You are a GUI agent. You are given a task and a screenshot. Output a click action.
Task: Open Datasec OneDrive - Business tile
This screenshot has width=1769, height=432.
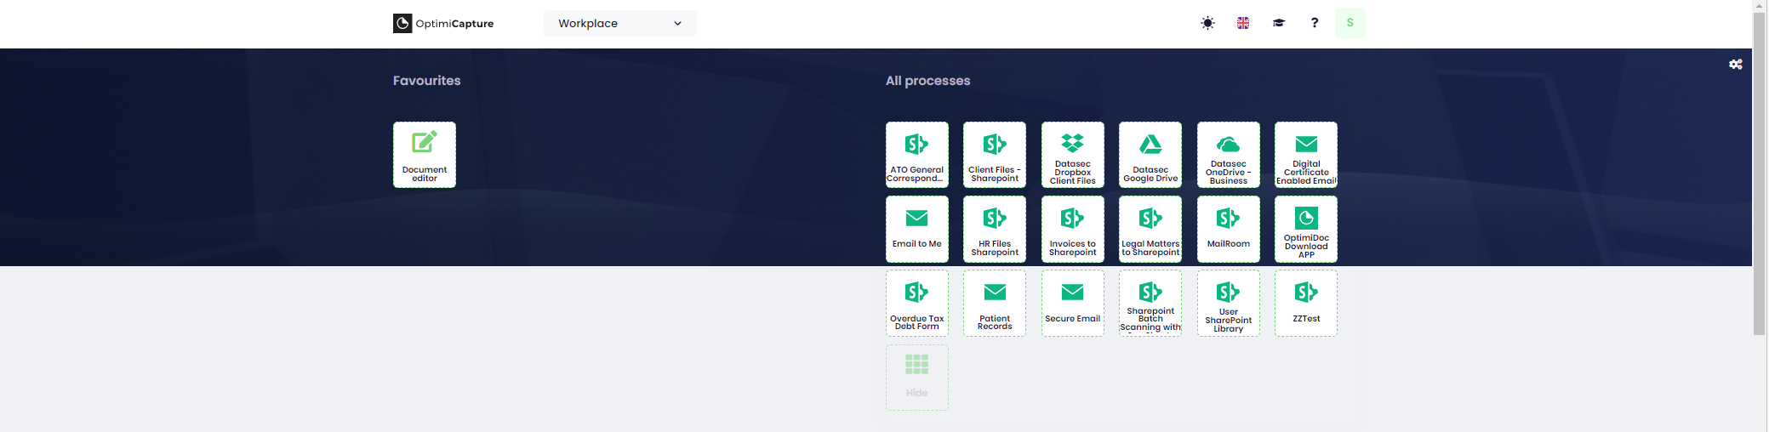point(1229,155)
